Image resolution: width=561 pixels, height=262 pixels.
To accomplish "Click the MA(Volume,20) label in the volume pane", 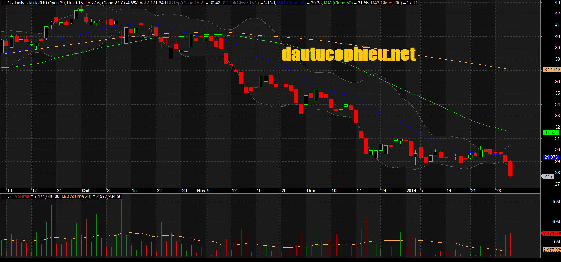I will click(x=76, y=196).
